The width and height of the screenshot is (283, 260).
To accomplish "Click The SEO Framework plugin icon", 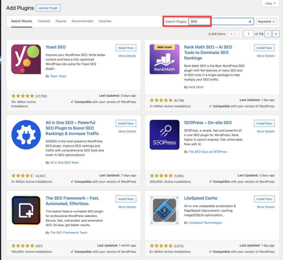I will point(26,210).
